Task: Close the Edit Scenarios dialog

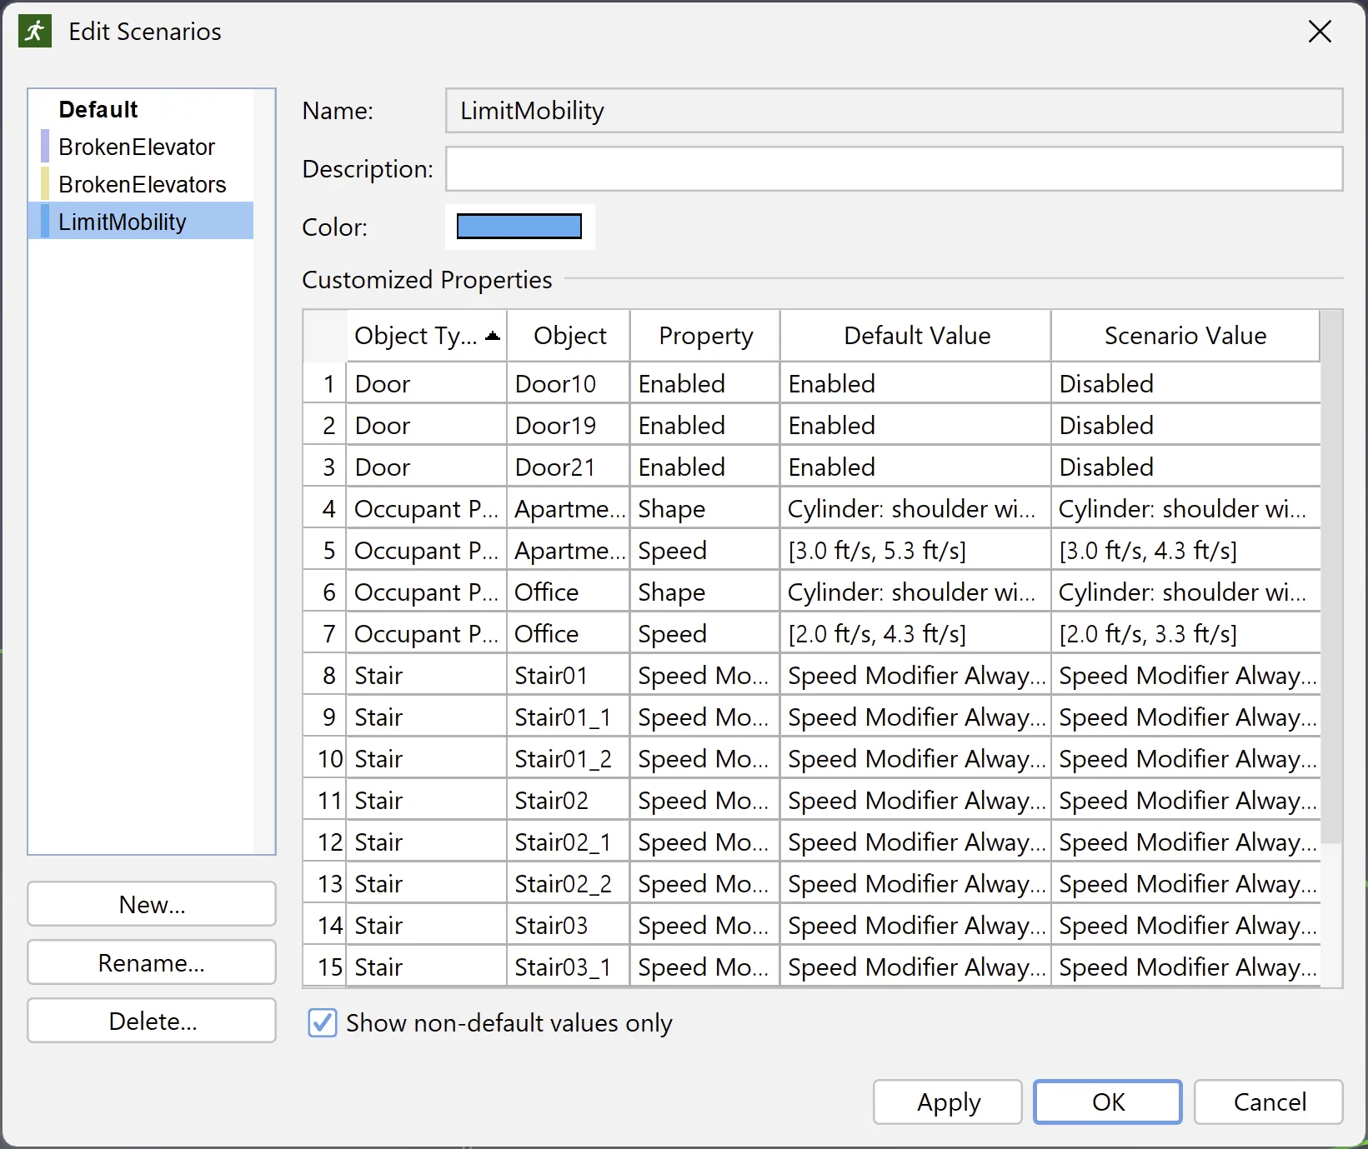Action: point(1320,32)
